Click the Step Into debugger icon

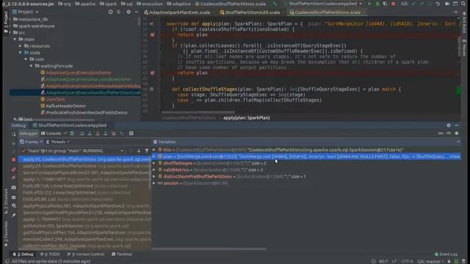(x=90, y=133)
